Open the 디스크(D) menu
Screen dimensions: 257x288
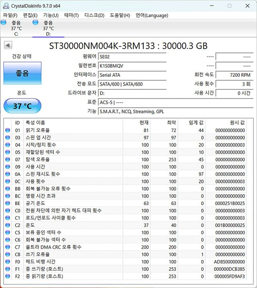coord(94,15)
